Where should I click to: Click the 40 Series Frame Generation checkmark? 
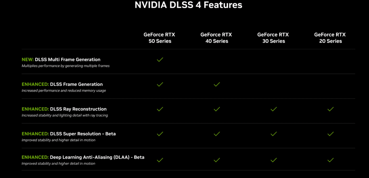pyautogui.click(x=217, y=84)
